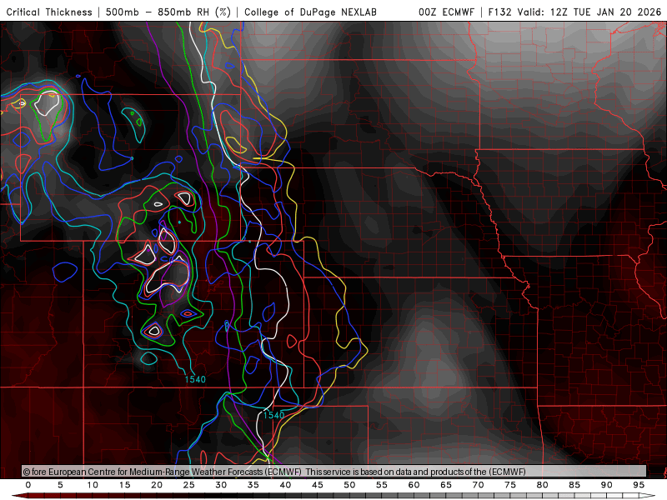Click the colorbar value "50"

pos(349,485)
